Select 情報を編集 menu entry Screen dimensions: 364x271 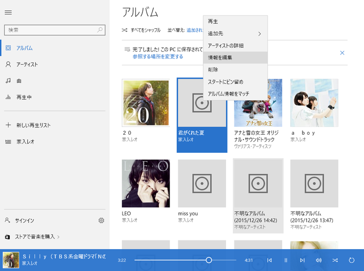pyautogui.click(x=236, y=58)
